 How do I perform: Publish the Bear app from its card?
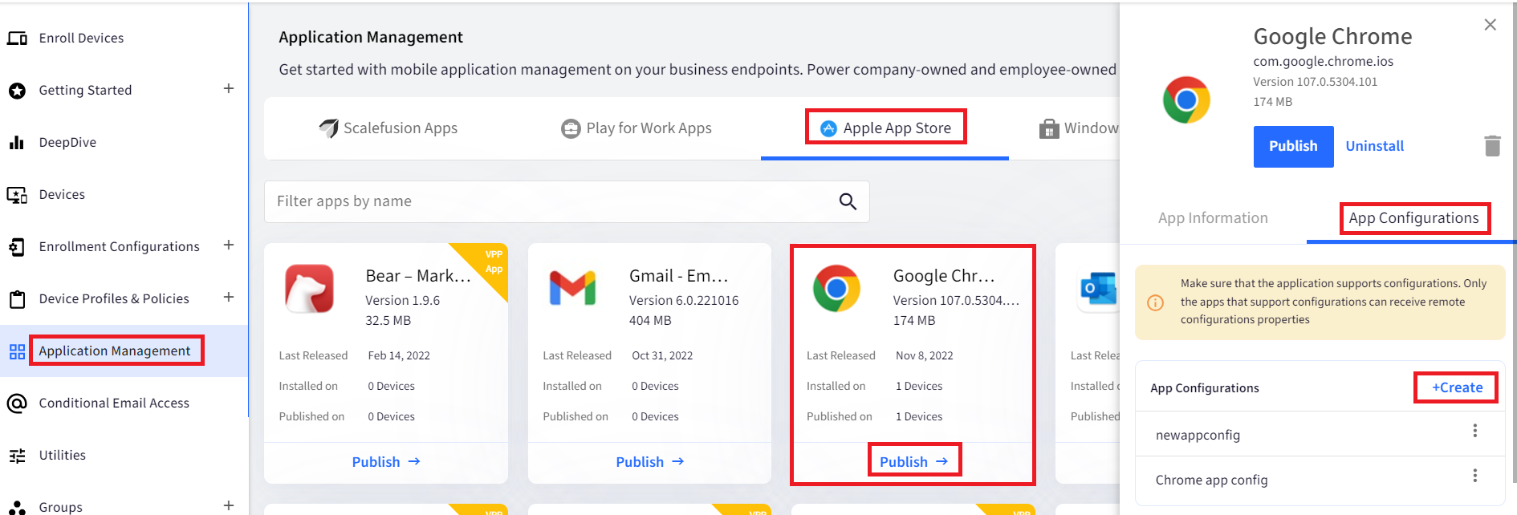coord(386,462)
